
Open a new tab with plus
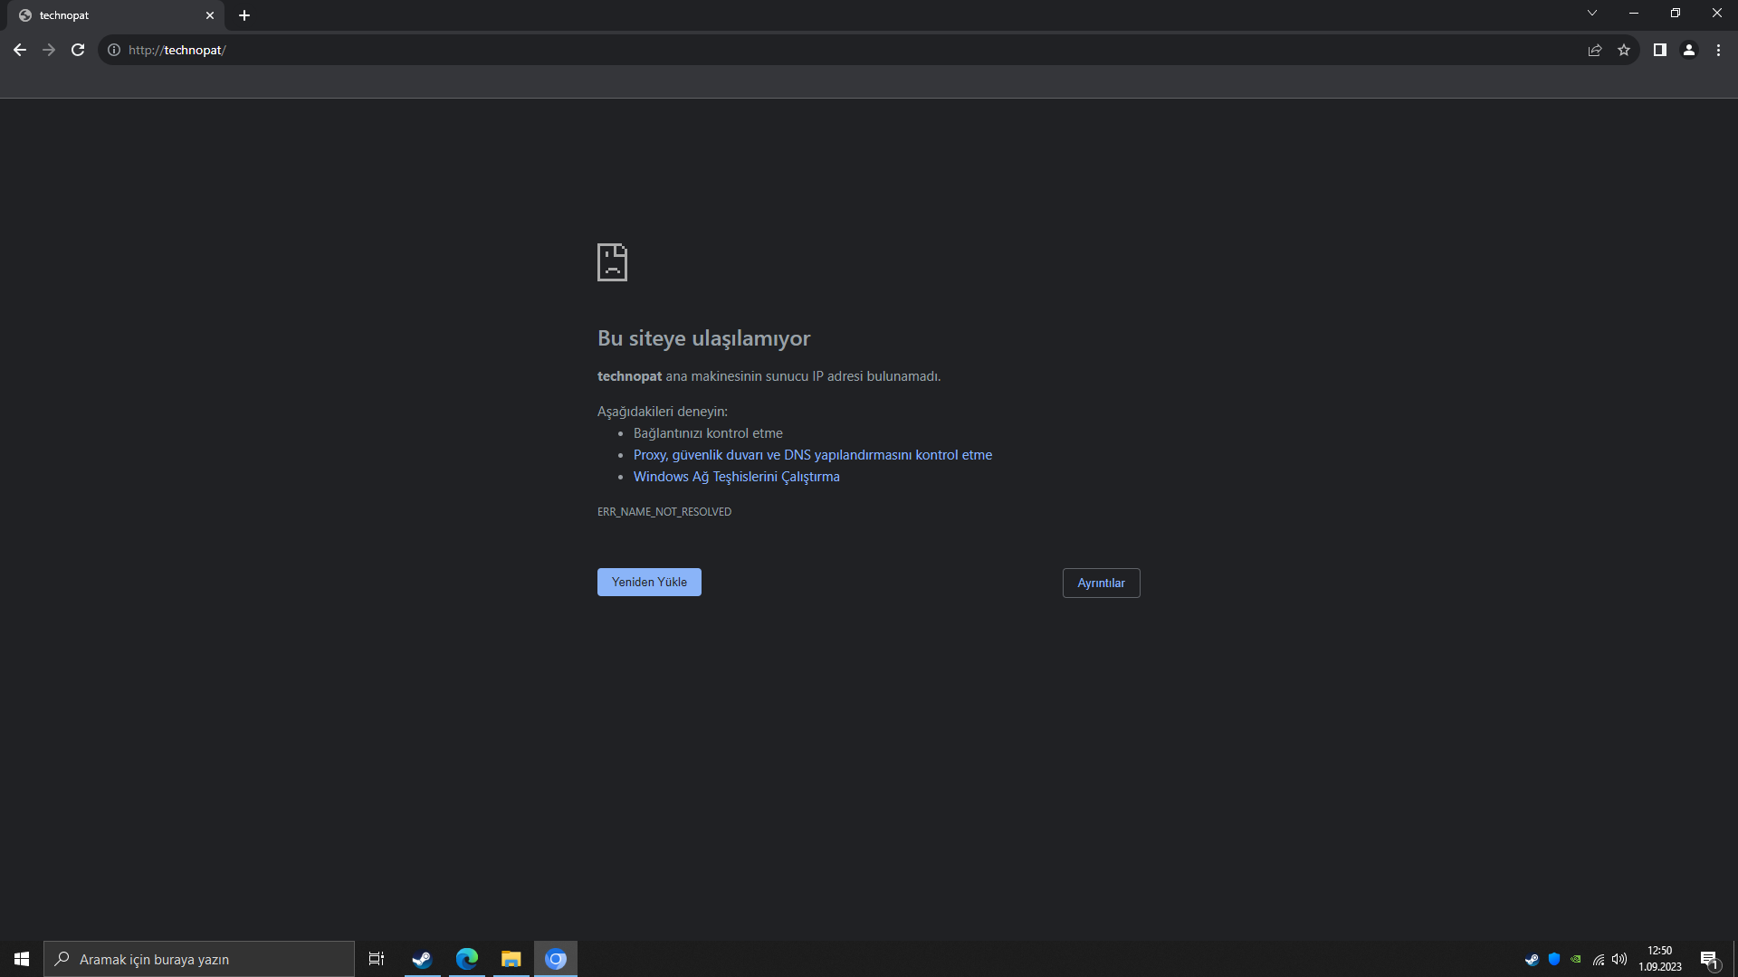[x=244, y=15]
